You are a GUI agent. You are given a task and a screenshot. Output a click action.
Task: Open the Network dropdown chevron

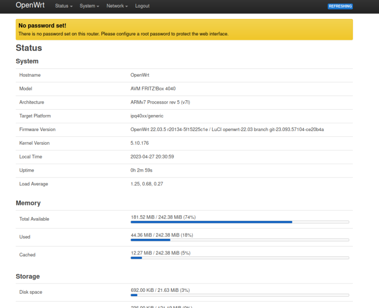click(127, 6)
